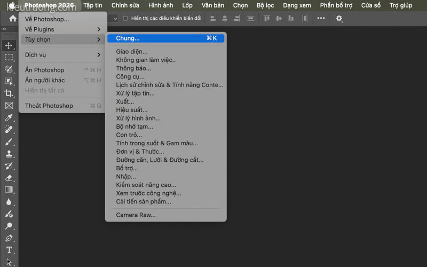Open the gear settings icon
This screenshot has height=267, width=427.
click(x=339, y=18)
